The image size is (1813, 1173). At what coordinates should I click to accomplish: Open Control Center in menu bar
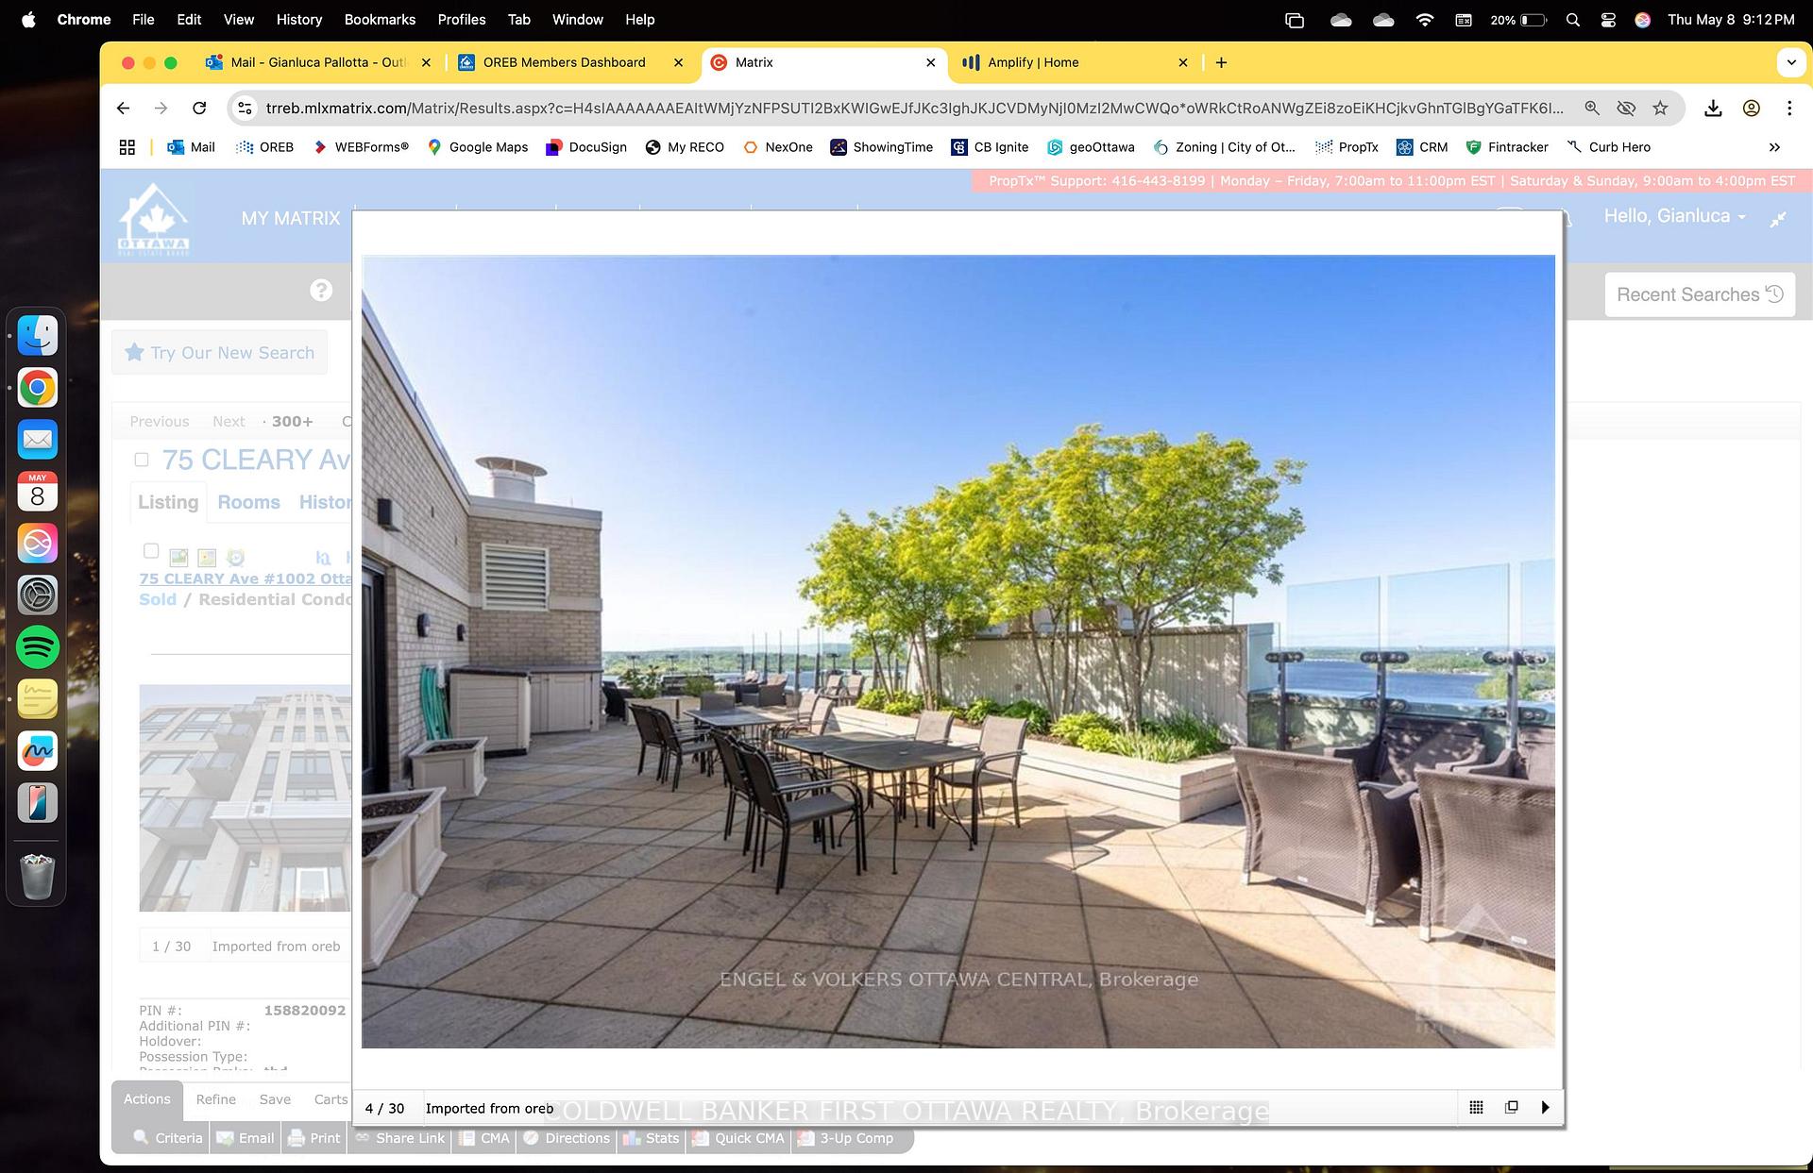coord(1608,20)
